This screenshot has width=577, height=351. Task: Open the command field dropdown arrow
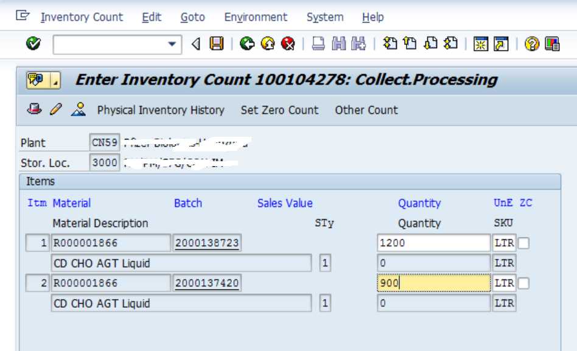(172, 44)
